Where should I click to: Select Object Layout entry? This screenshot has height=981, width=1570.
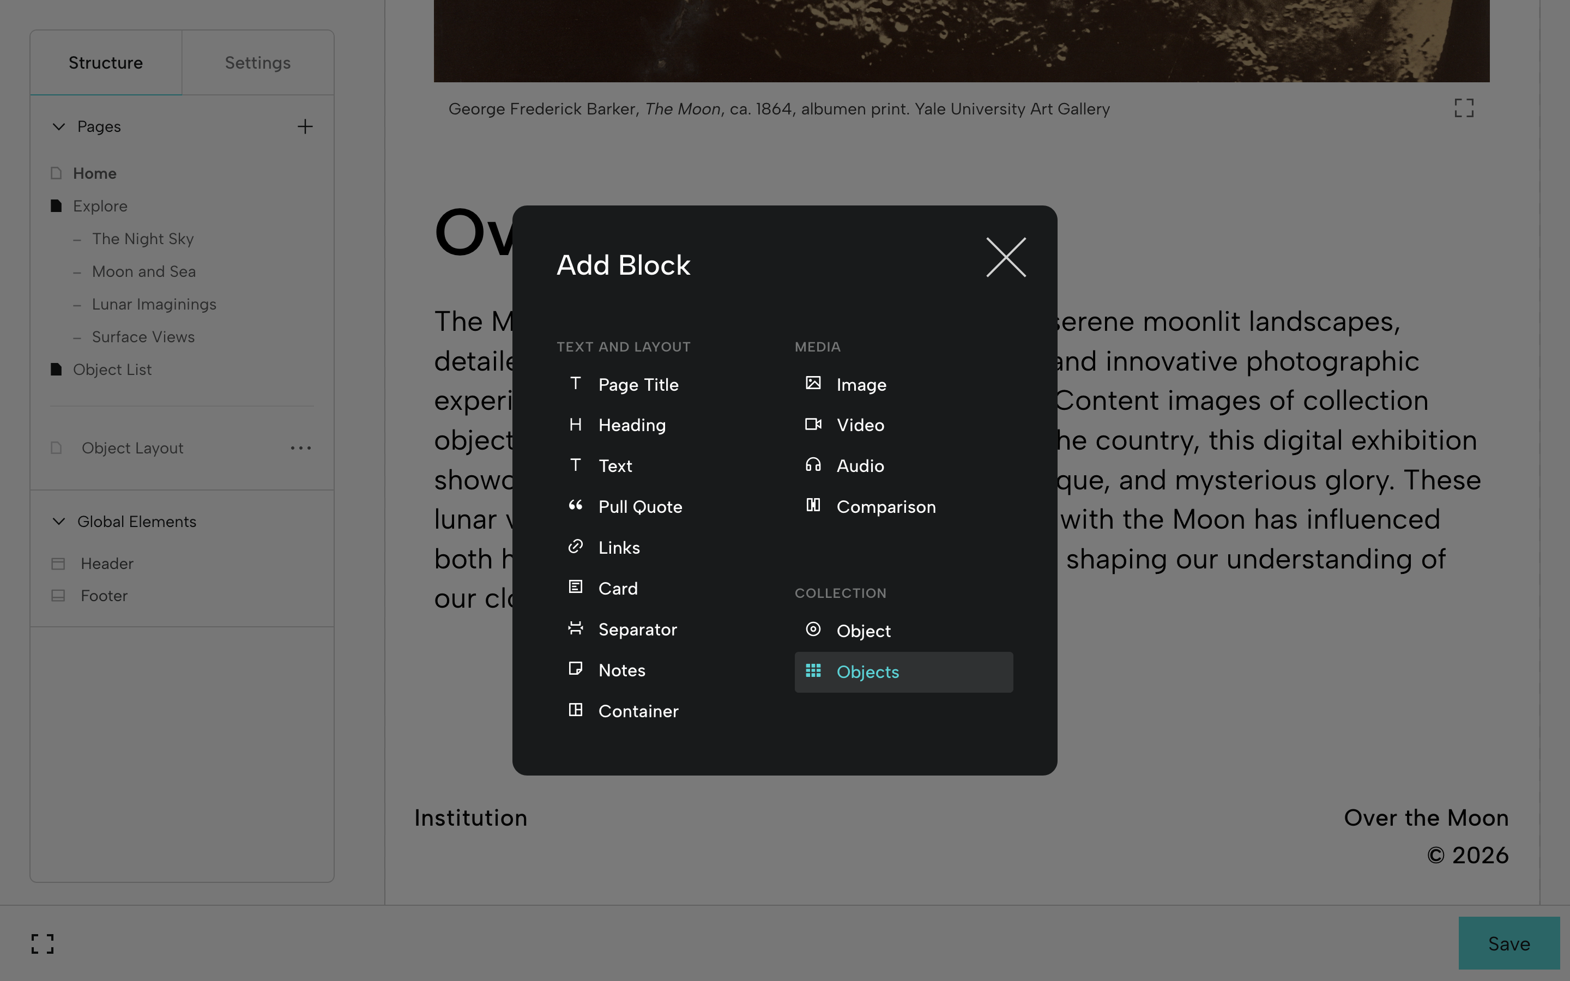132,447
